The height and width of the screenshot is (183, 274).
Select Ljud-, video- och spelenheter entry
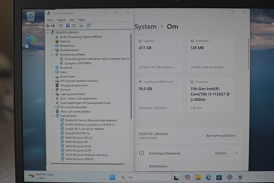[x=78, y=98]
